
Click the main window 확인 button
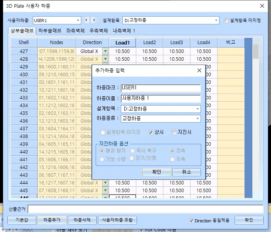coord(249,220)
